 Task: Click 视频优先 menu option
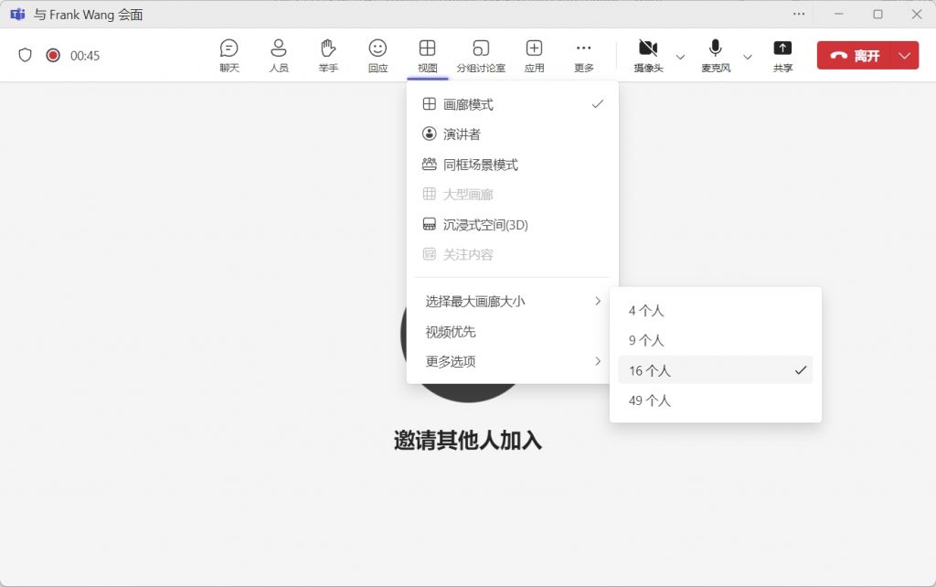513,331
